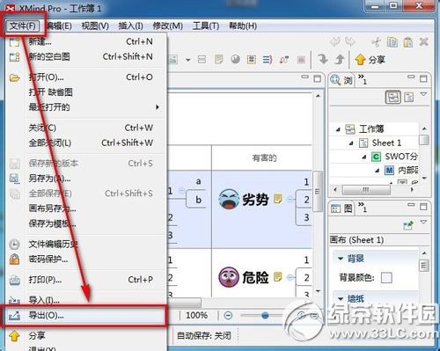Click the crying face marker on 劣势
The image size is (440, 351).
[x=229, y=199]
